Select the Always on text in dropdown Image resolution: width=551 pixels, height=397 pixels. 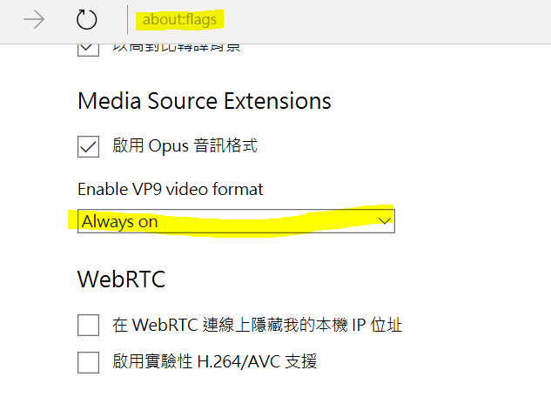(120, 222)
